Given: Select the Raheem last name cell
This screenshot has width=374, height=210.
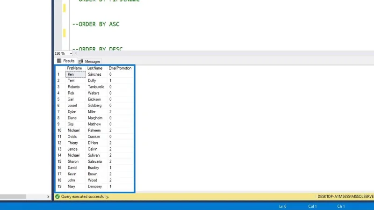Looking at the screenshot, I should [x=97, y=130].
